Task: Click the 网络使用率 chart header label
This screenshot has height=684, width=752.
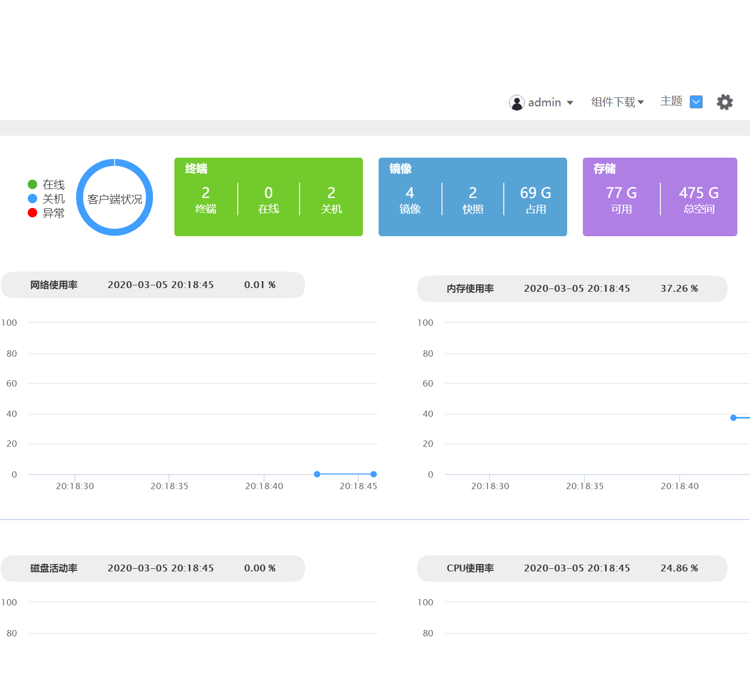Action: click(x=54, y=285)
